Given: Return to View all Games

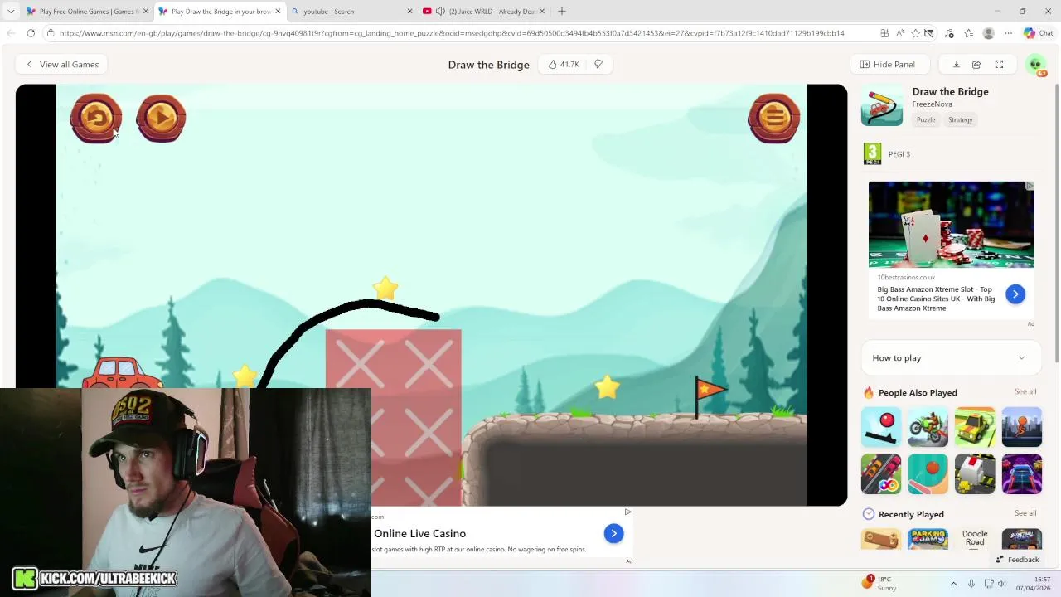Looking at the screenshot, I should 62,64.
